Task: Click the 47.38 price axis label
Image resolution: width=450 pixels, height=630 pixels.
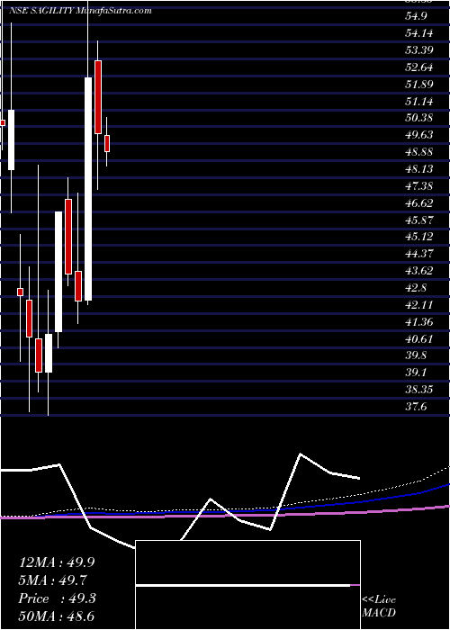Action: [x=419, y=186]
